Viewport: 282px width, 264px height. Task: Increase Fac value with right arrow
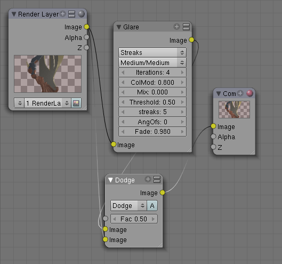(153, 219)
